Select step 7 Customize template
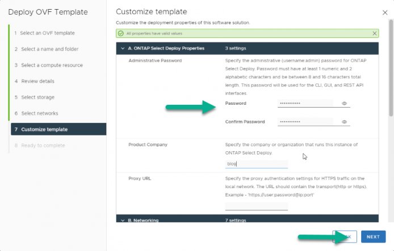The image size is (394, 251). click(58, 129)
